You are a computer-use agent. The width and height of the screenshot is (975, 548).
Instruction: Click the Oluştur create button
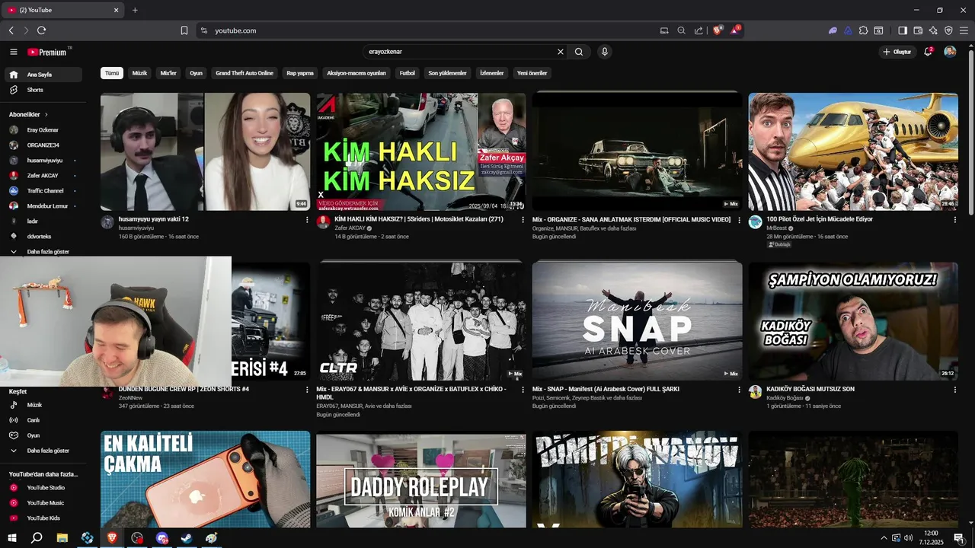click(897, 52)
